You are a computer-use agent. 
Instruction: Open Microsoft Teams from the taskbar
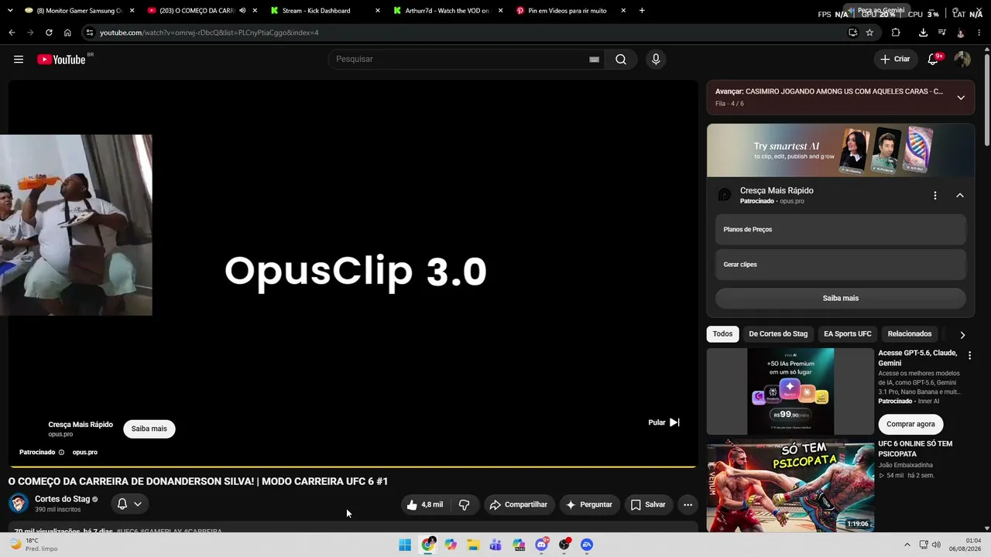(496, 545)
